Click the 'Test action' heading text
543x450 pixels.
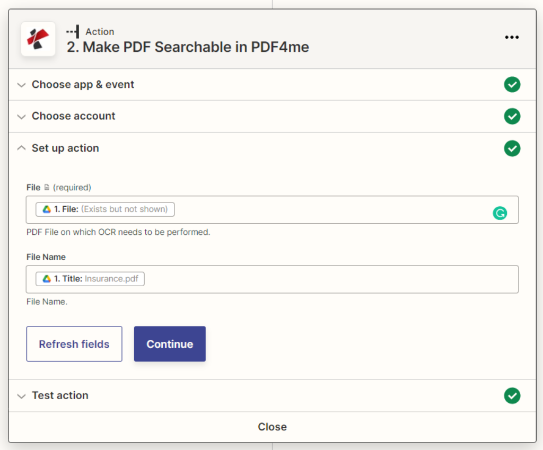[x=60, y=395]
